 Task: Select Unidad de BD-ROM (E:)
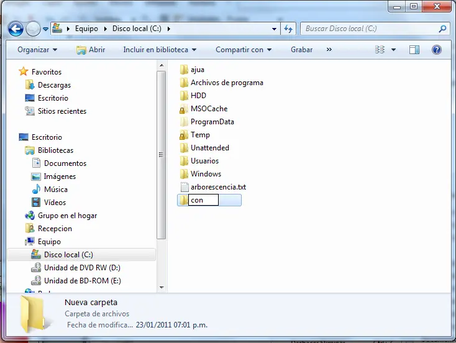(82, 281)
